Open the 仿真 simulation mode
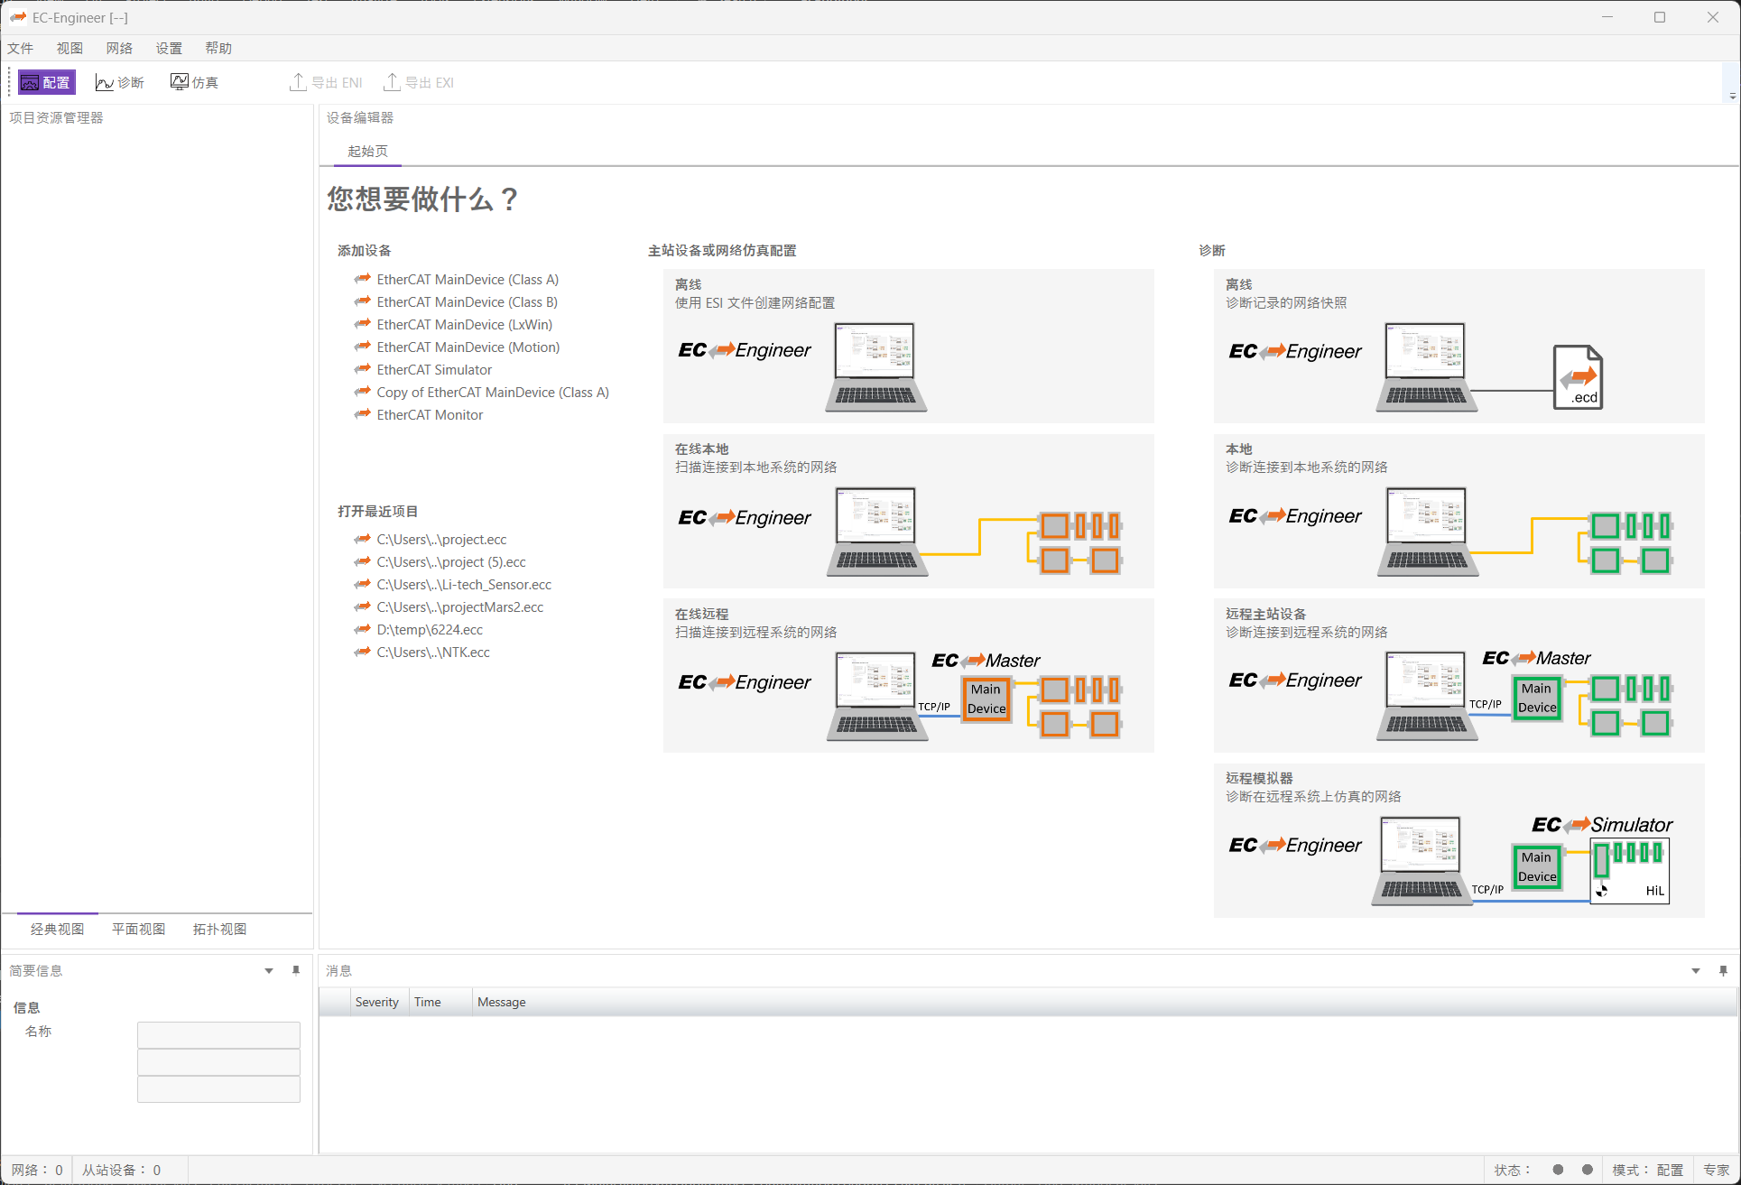 click(x=195, y=82)
